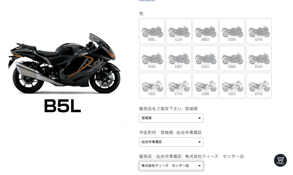Expand the 仙台市青葉区 city dropdown
Screen dimensions: 293x175
point(171,142)
